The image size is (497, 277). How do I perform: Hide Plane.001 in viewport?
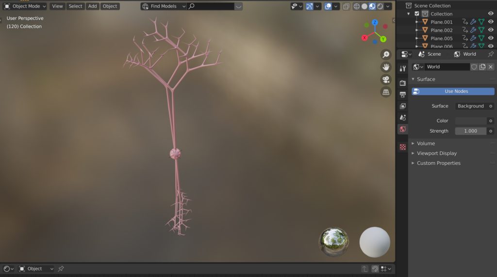click(x=491, y=22)
